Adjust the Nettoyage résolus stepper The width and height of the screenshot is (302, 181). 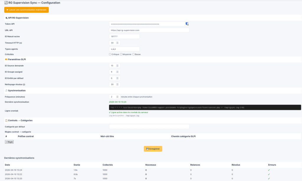tap(117, 84)
